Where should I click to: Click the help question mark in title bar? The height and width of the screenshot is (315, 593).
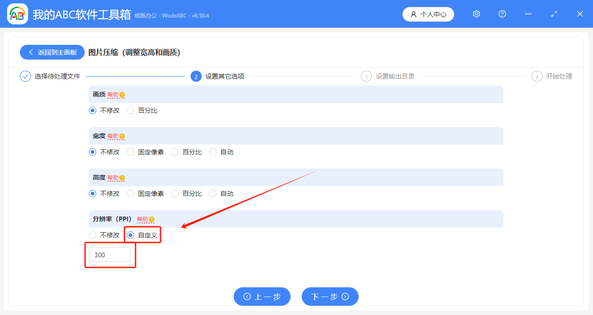click(x=502, y=14)
